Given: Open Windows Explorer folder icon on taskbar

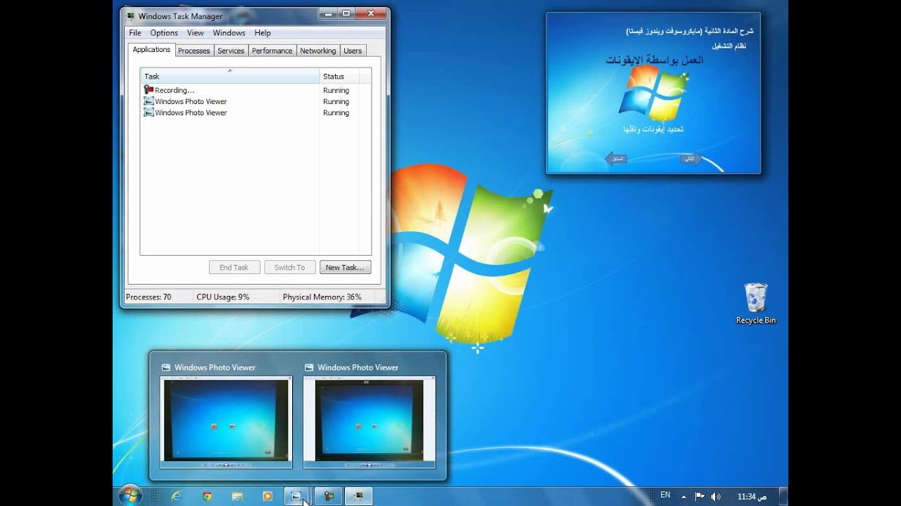Looking at the screenshot, I should click(237, 496).
